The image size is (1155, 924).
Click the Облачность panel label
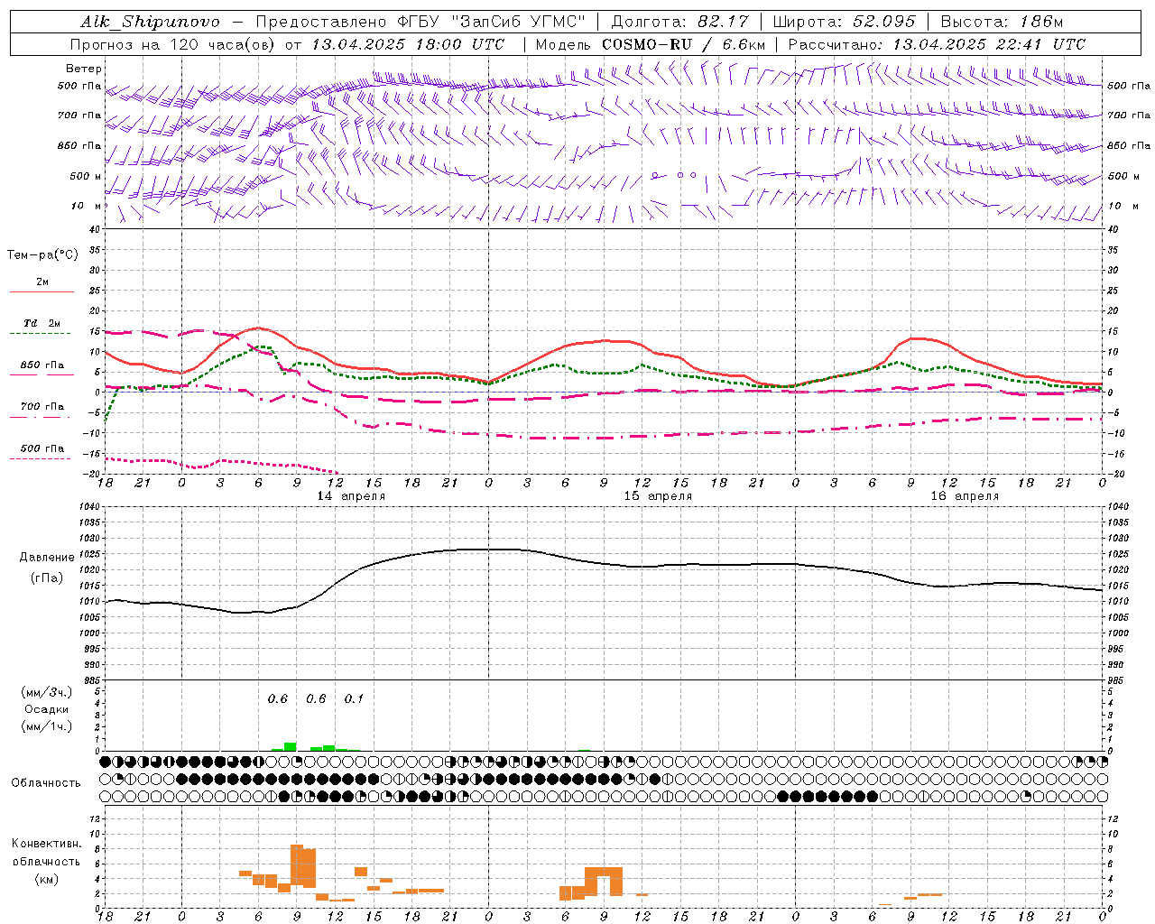46,783
